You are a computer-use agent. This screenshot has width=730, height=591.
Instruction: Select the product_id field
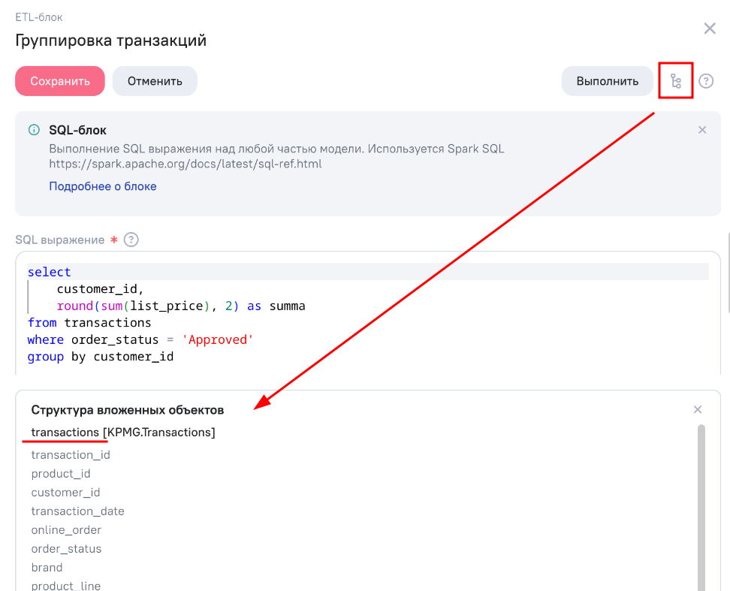tap(61, 474)
